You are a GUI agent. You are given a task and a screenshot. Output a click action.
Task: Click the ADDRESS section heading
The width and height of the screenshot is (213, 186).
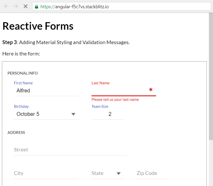pyautogui.click(x=16, y=133)
